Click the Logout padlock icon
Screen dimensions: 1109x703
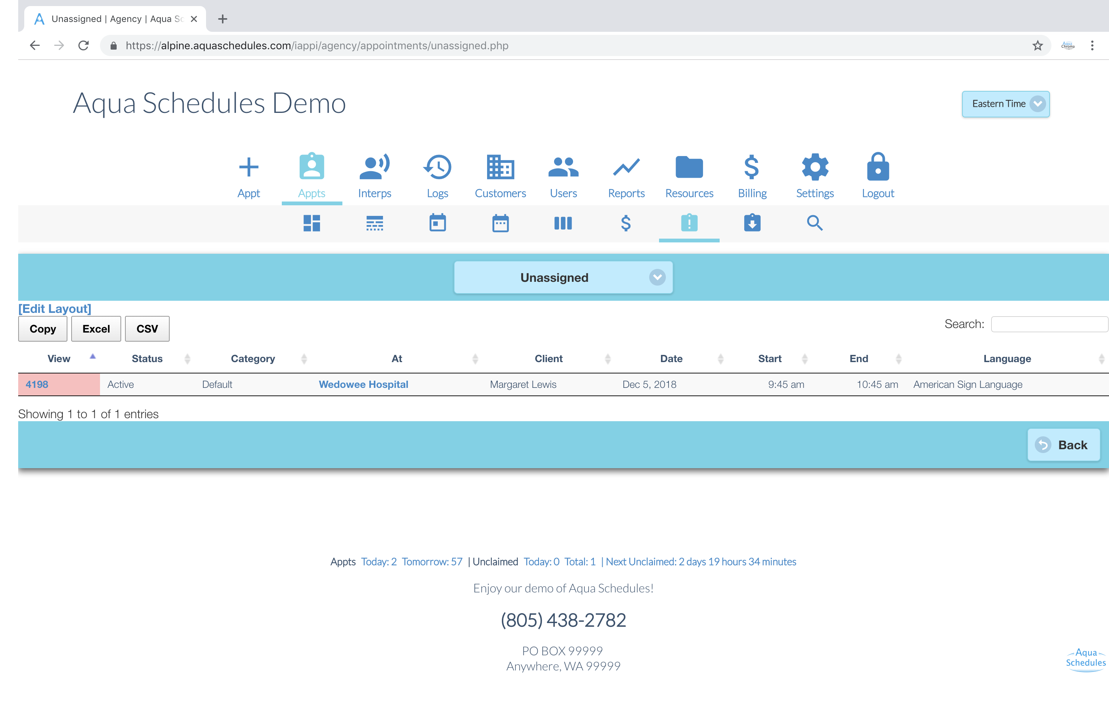click(x=878, y=166)
